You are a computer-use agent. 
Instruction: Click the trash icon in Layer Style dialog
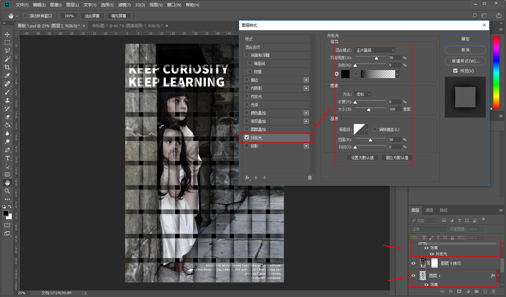(310, 178)
